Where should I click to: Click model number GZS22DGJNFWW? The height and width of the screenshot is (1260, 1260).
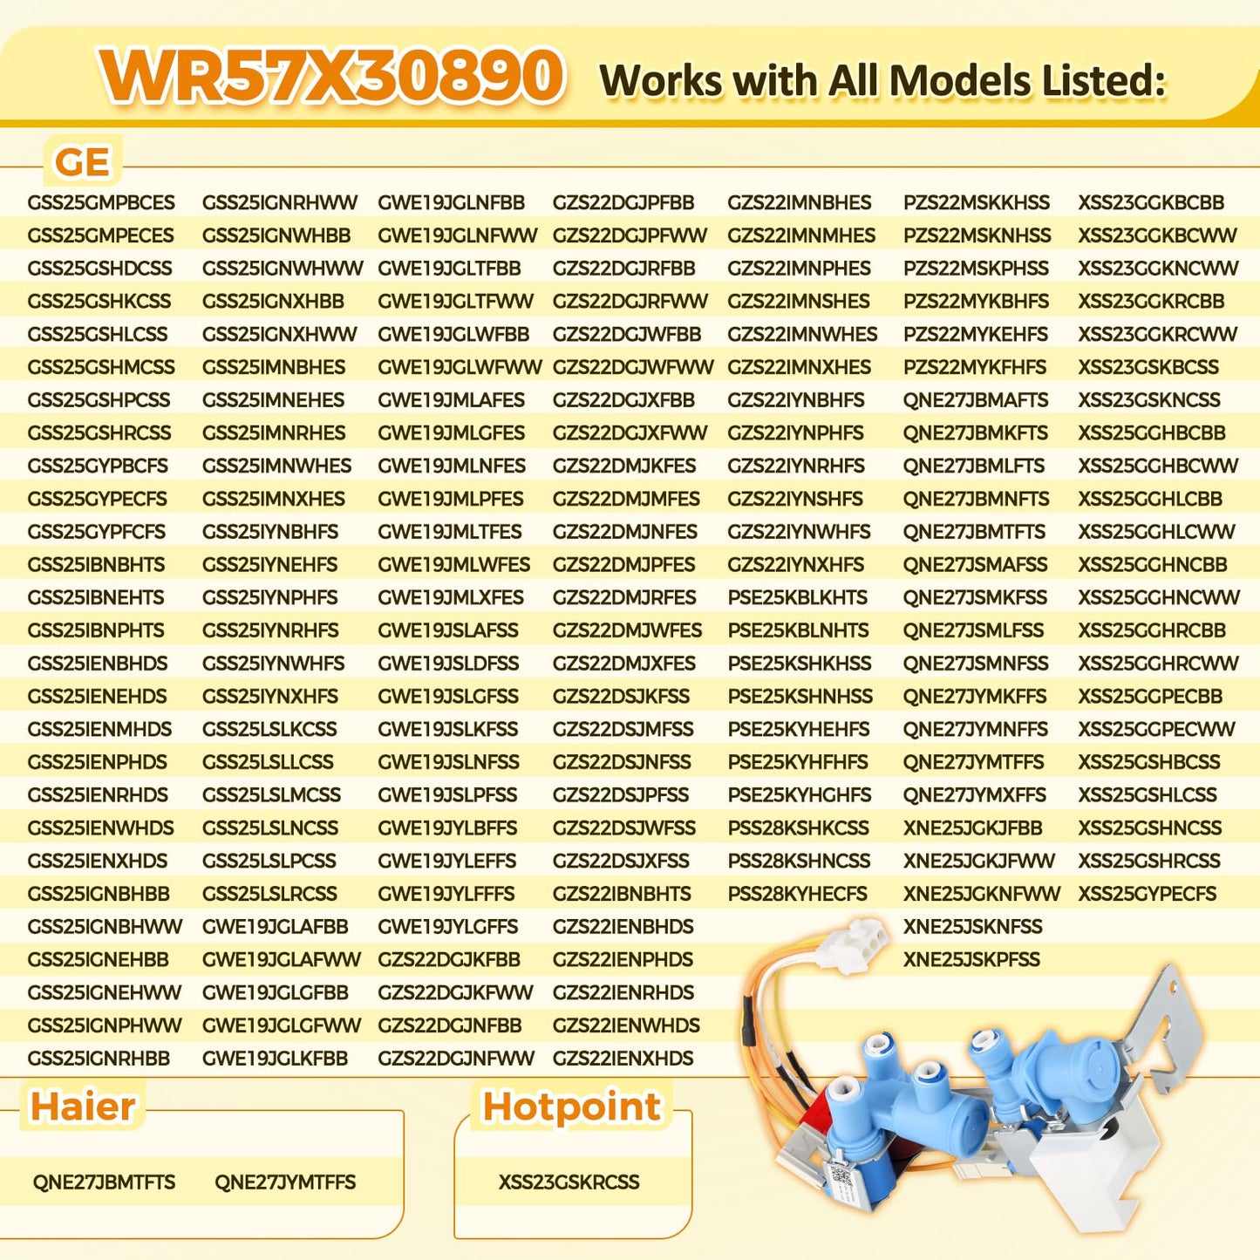pos(456,1058)
